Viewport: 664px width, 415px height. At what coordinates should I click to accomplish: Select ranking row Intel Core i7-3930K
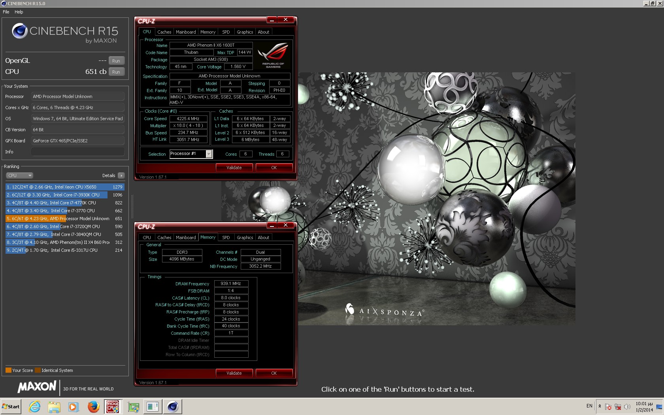[x=65, y=195]
